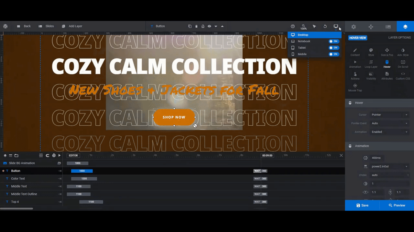Select Middle Text Outline layer row
The width and height of the screenshot is (414, 232).
coord(31,194)
